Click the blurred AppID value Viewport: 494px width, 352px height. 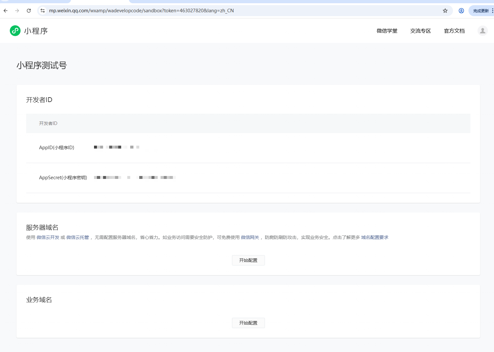[117, 147]
